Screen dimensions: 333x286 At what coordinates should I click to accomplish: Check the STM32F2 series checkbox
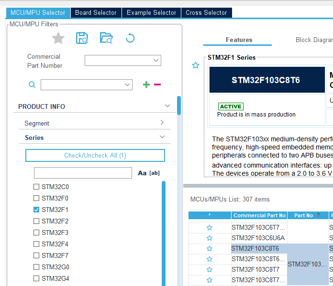pyautogui.click(x=36, y=221)
